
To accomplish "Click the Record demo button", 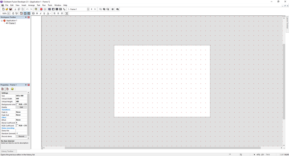I will tap(21, 136).
